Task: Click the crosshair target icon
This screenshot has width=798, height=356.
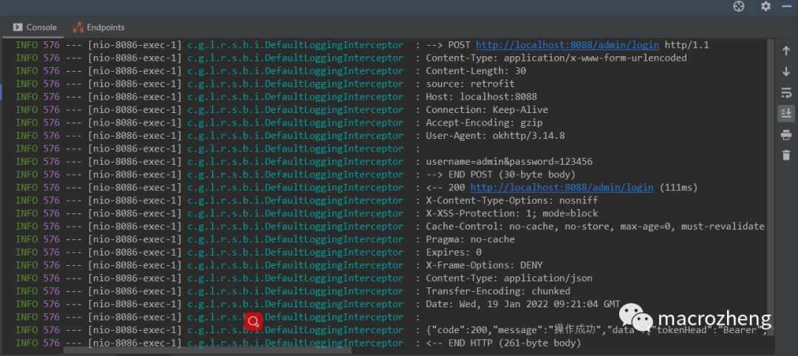Action: coord(739,6)
